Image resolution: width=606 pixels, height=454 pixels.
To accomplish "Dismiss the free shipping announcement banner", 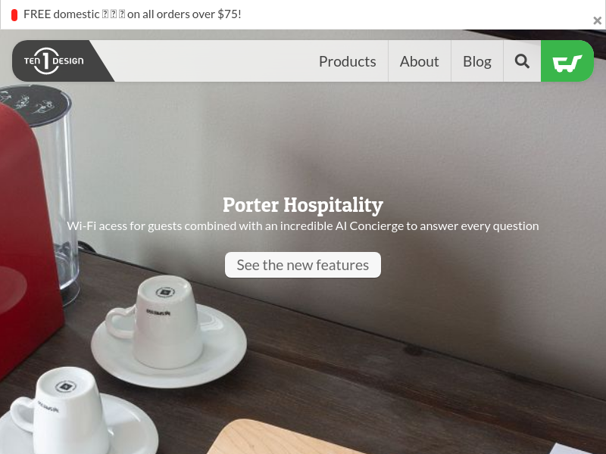I will pos(597,20).
